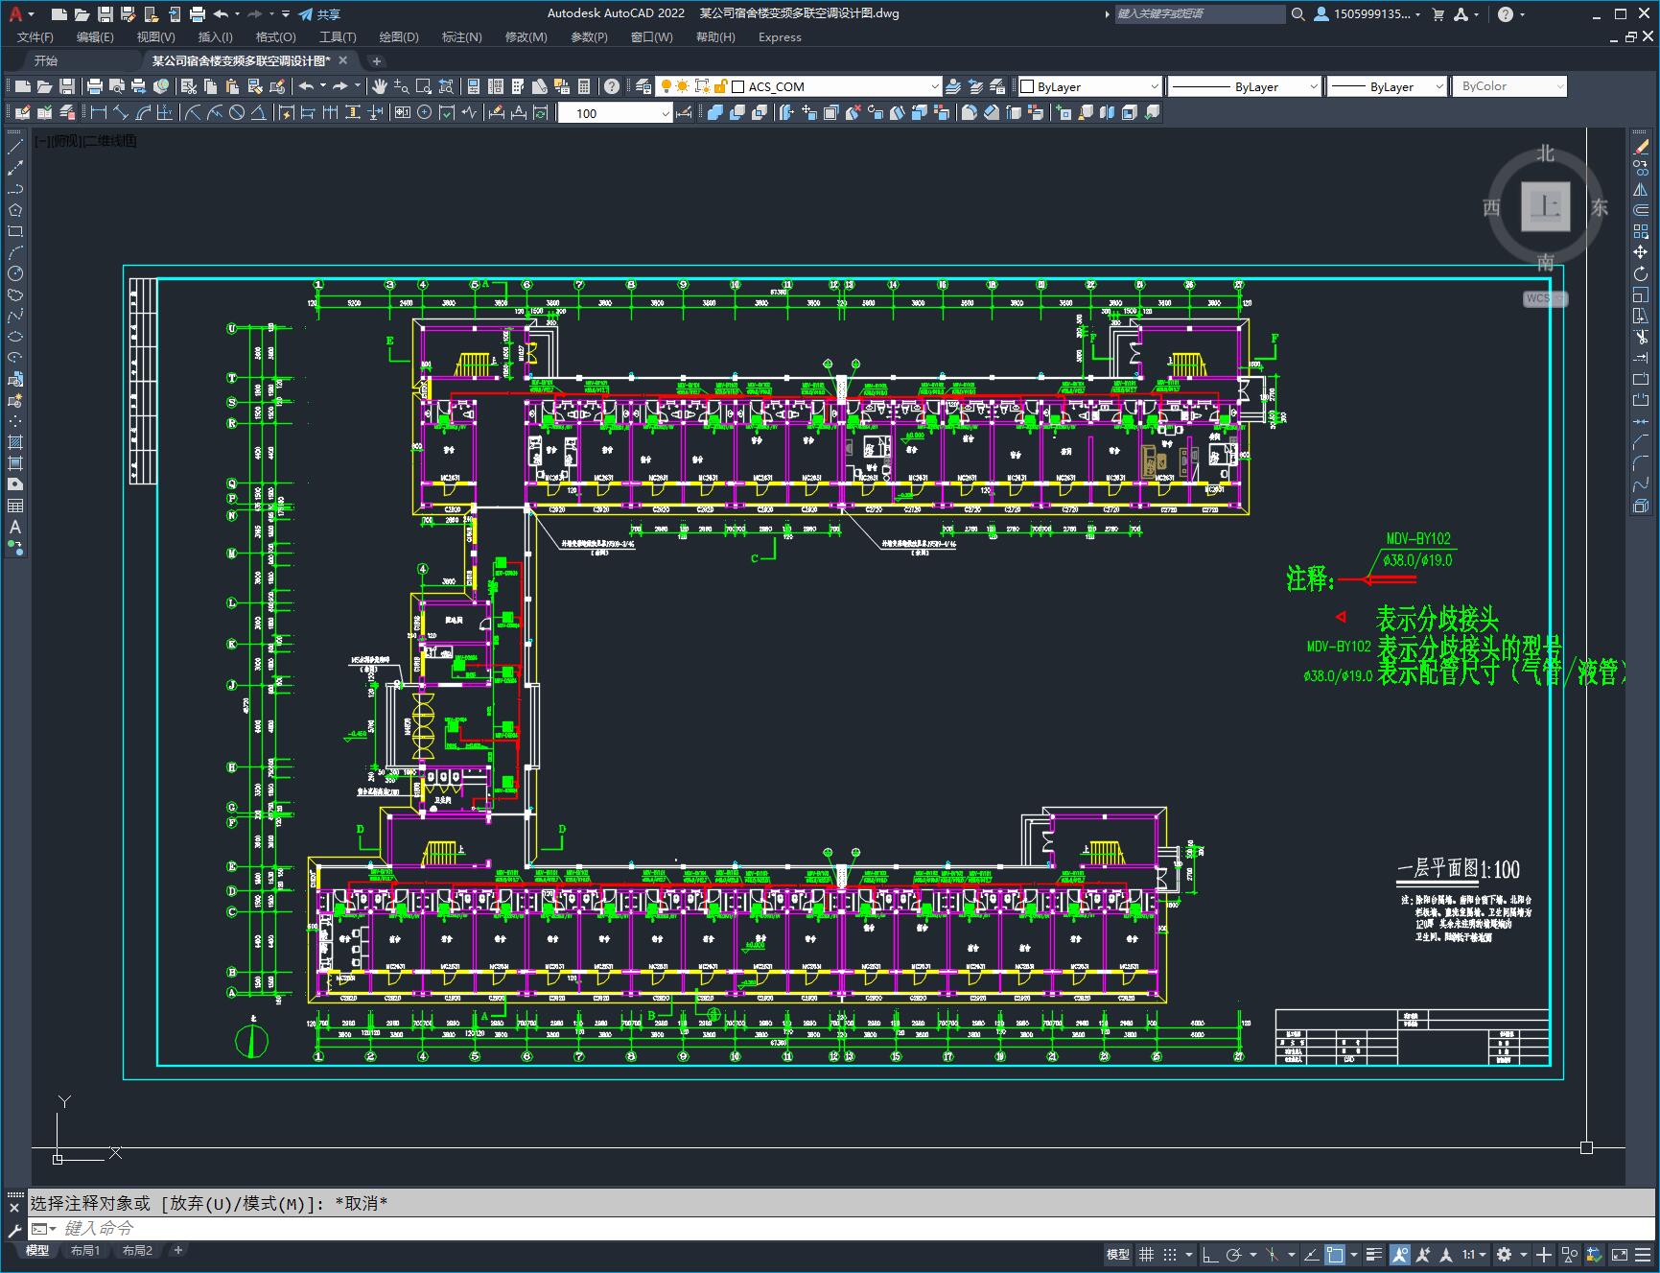Toggle snap mode dots
Image resolution: width=1660 pixels, height=1273 pixels.
pyautogui.click(x=1170, y=1254)
